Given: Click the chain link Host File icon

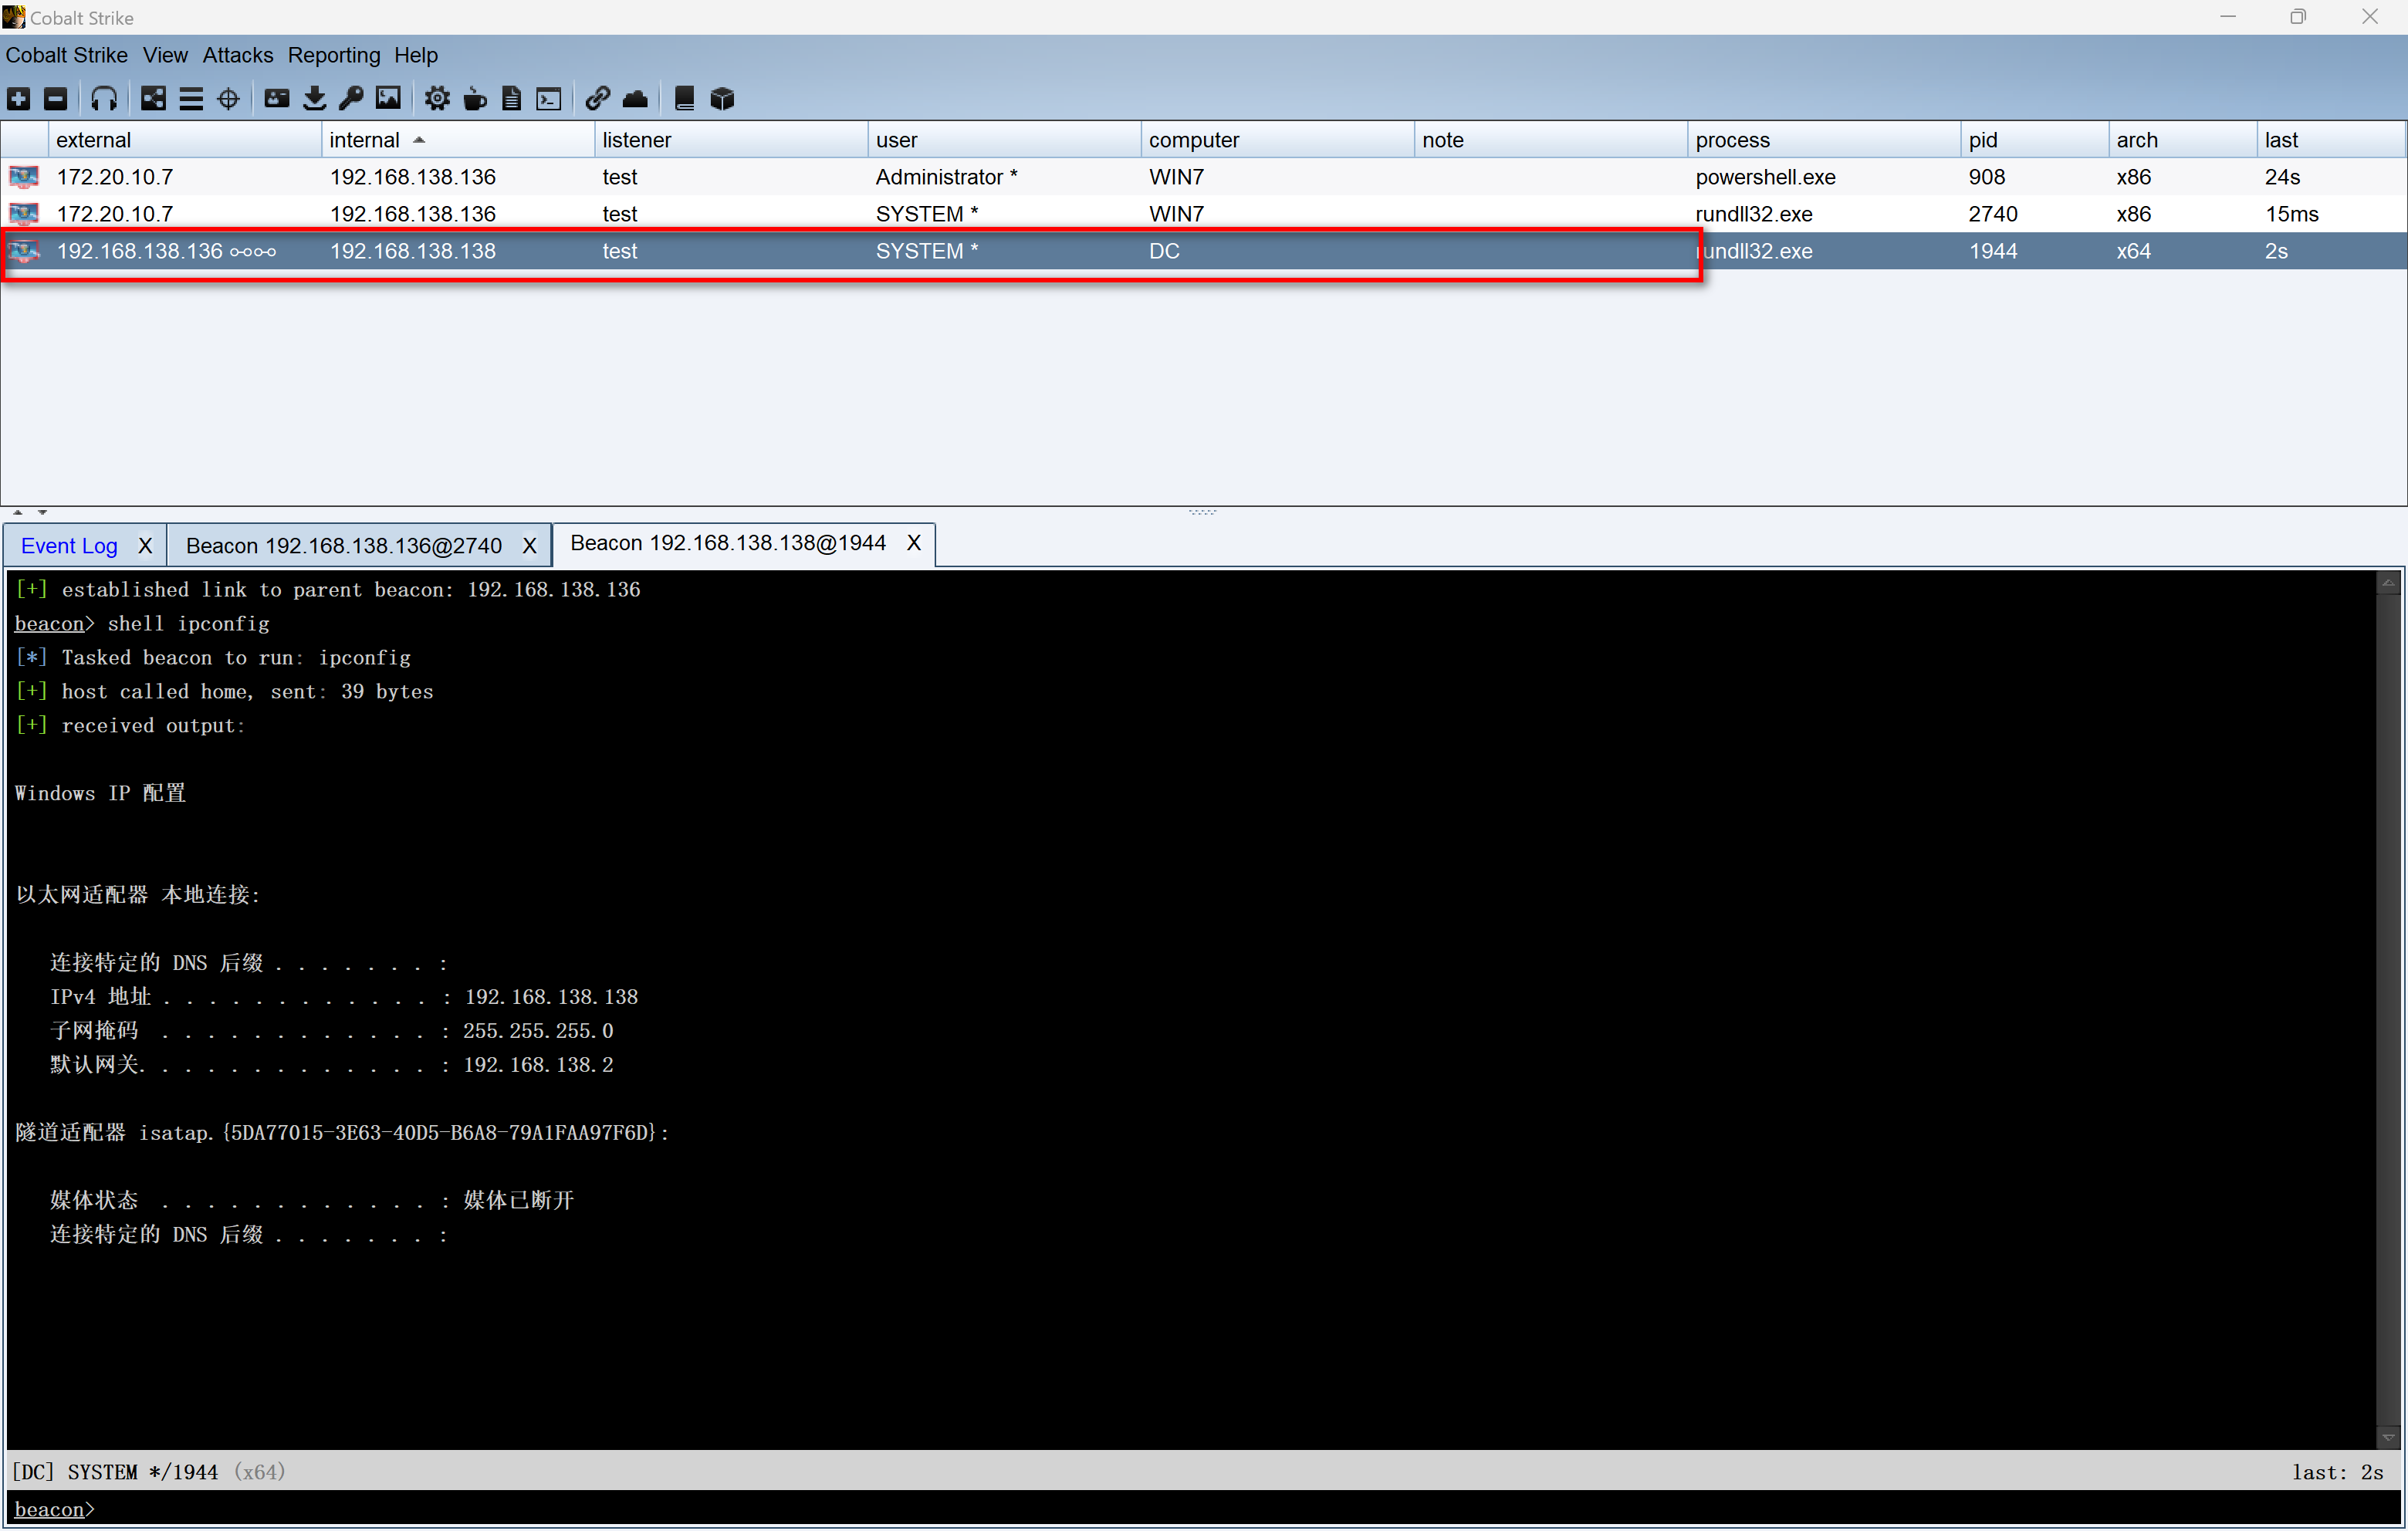Looking at the screenshot, I should pyautogui.click(x=597, y=98).
